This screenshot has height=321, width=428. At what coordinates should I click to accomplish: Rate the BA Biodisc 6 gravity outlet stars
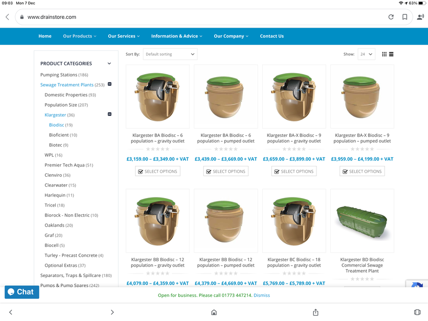point(157,149)
